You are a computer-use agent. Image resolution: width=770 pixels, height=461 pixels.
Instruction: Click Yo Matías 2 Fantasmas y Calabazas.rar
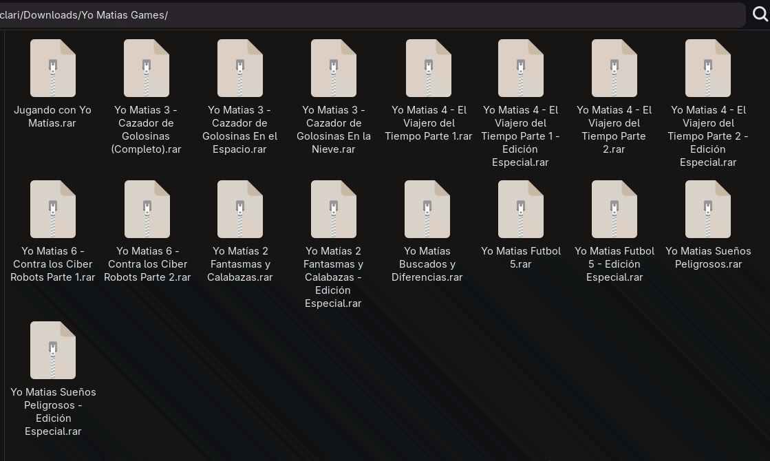coord(240,210)
